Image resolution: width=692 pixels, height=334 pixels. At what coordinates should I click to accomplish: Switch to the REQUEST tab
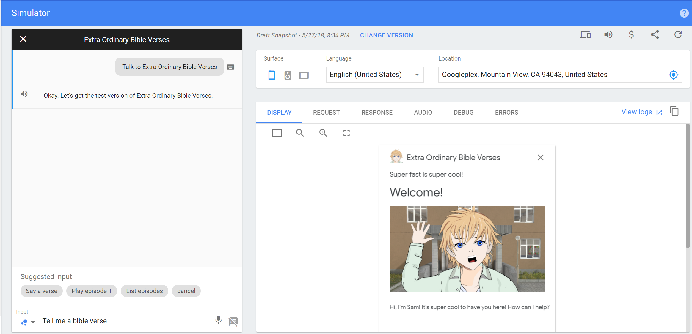pyautogui.click(x=326, y=113)
